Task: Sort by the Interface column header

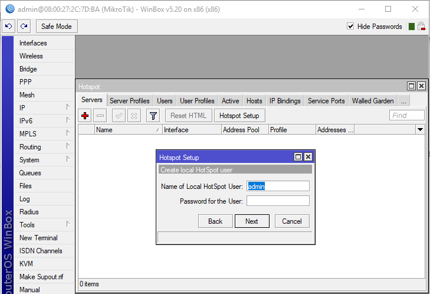Action: (192, 129)
